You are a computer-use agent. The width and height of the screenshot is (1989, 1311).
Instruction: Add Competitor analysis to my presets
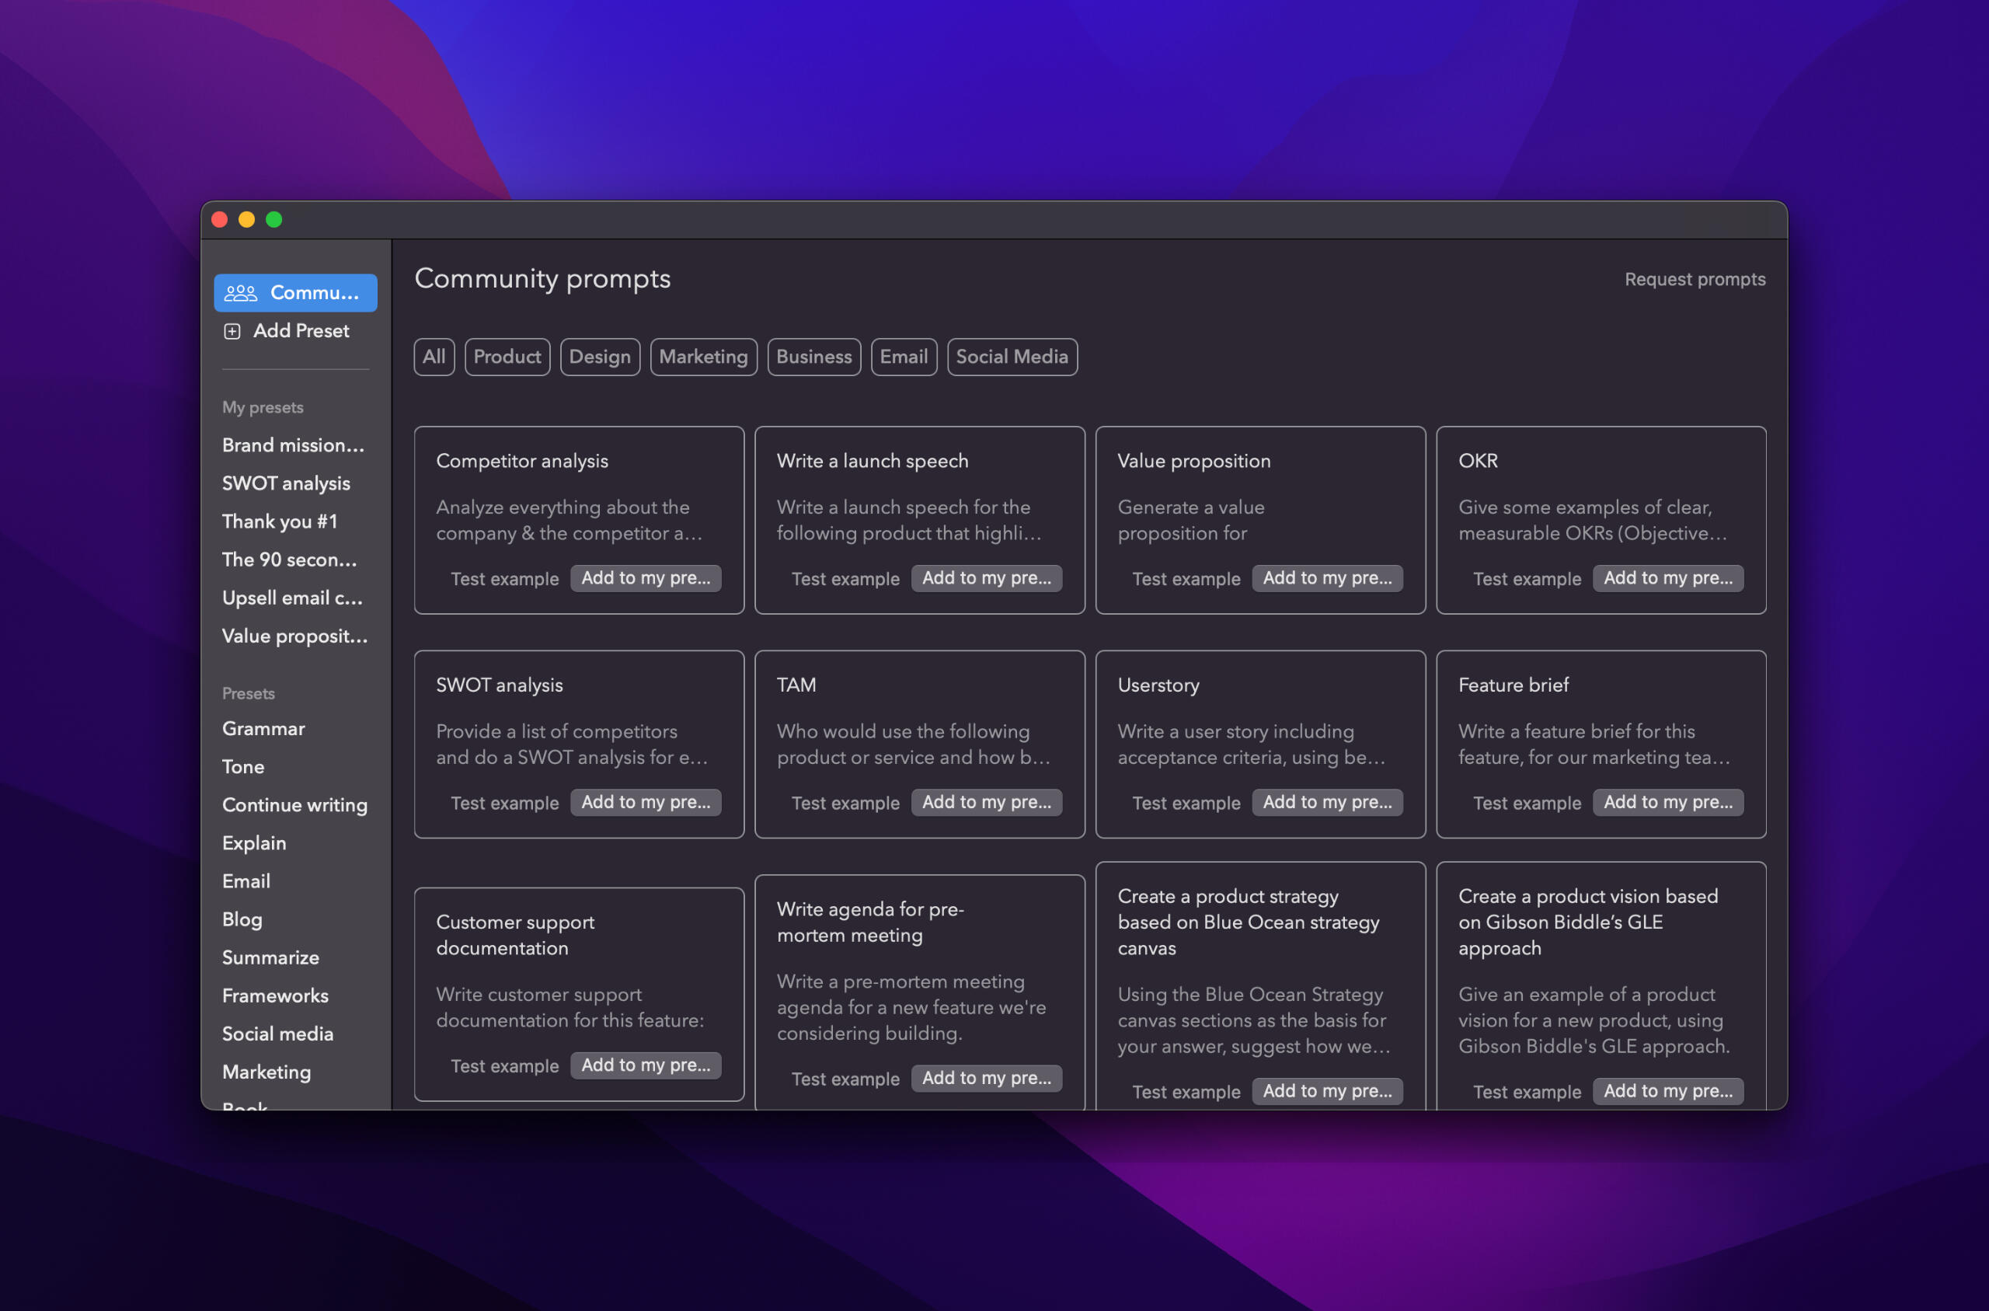(x=645, y=577)
